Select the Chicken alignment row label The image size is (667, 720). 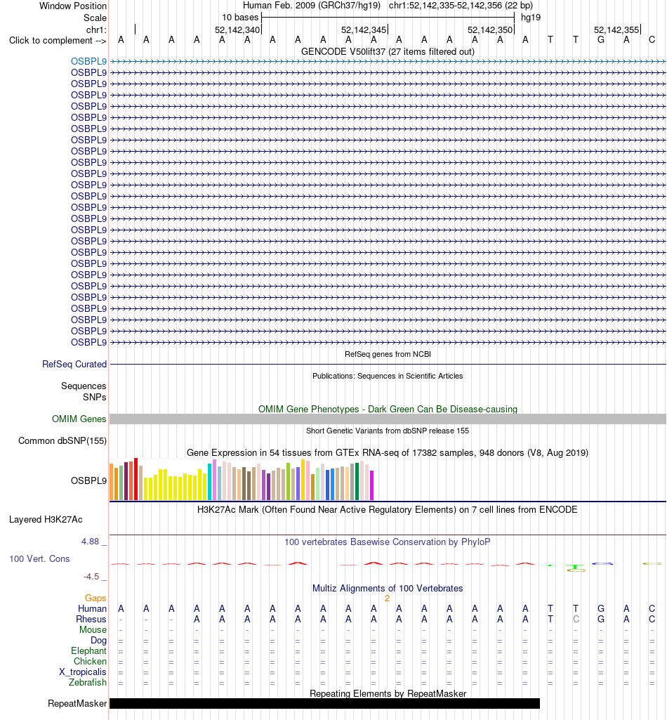click(x=91, y=661)
